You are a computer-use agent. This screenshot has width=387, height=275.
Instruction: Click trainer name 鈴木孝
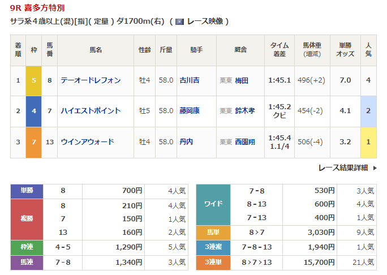[244, 111]
